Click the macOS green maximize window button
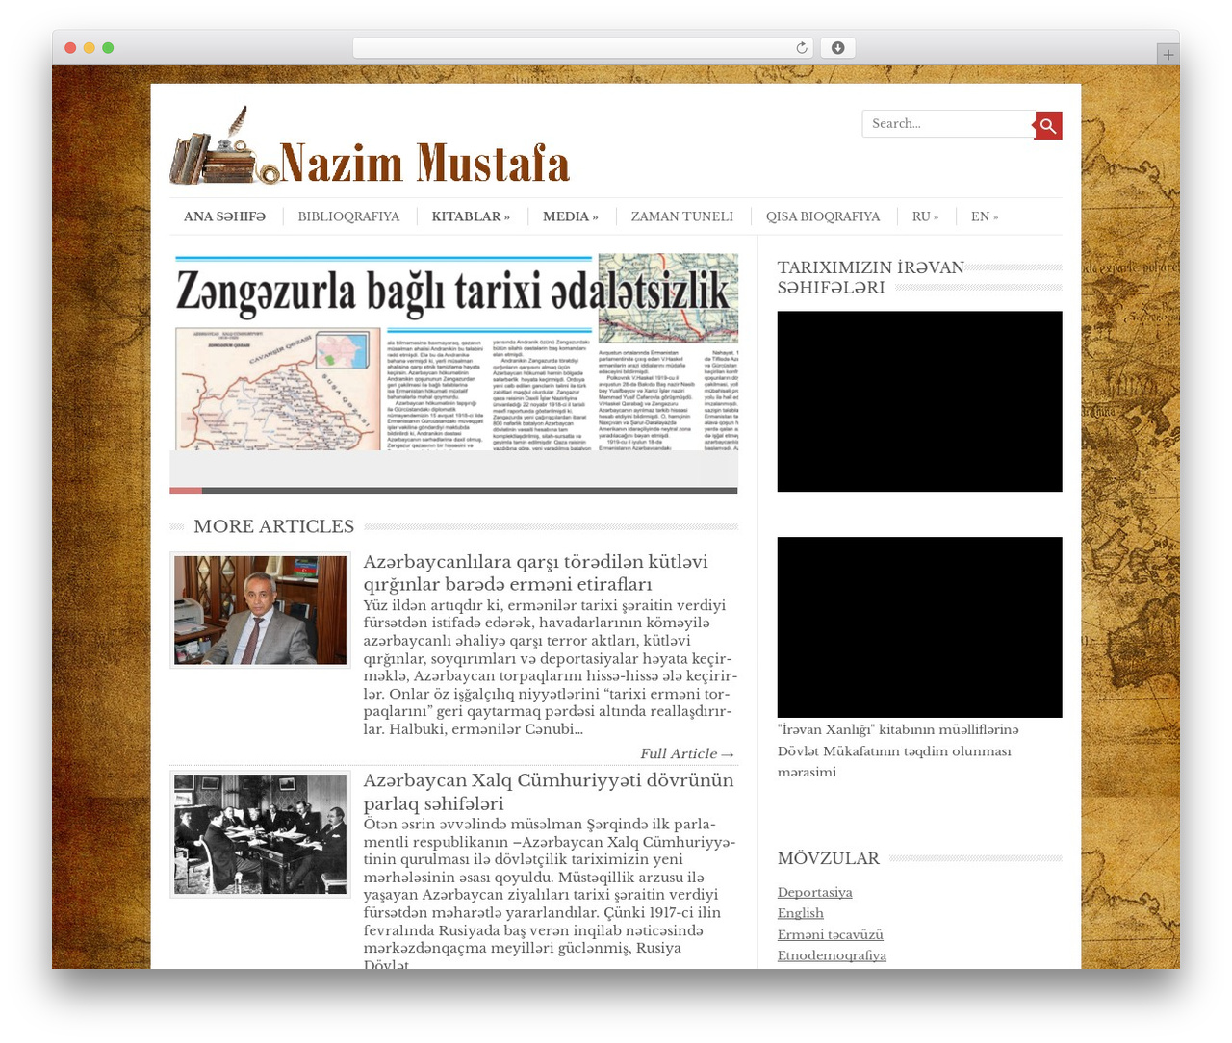Viewport: 1232px width, 1043px height. point(108,48)
